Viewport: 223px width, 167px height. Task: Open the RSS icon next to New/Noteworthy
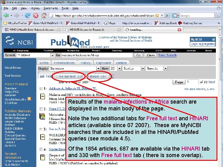click(x=29, y=99)
